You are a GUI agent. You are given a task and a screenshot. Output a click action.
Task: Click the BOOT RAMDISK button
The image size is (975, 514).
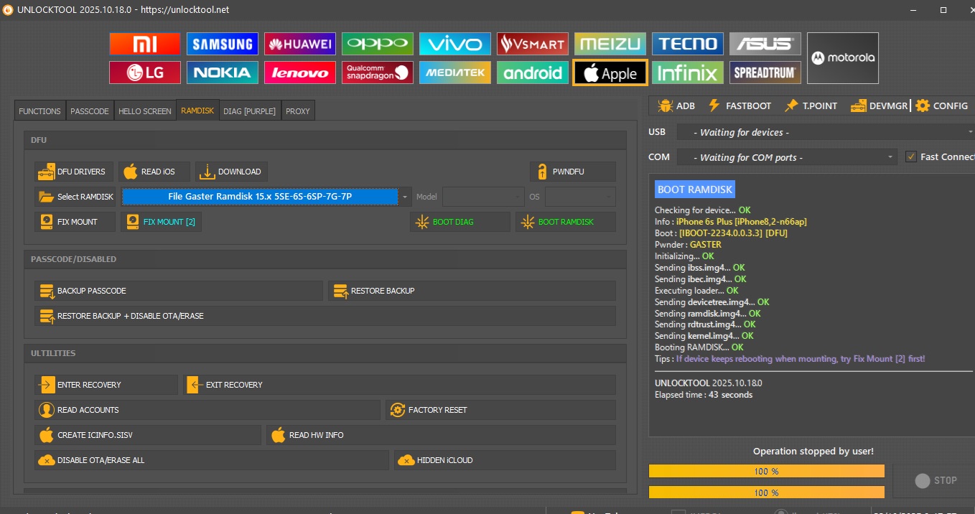tap(565, 222)
